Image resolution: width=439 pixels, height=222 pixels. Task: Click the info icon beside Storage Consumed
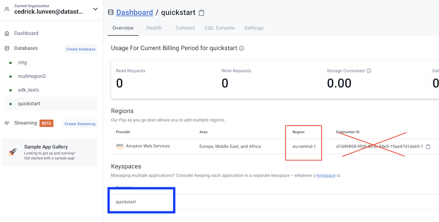(x=369, y=71)
